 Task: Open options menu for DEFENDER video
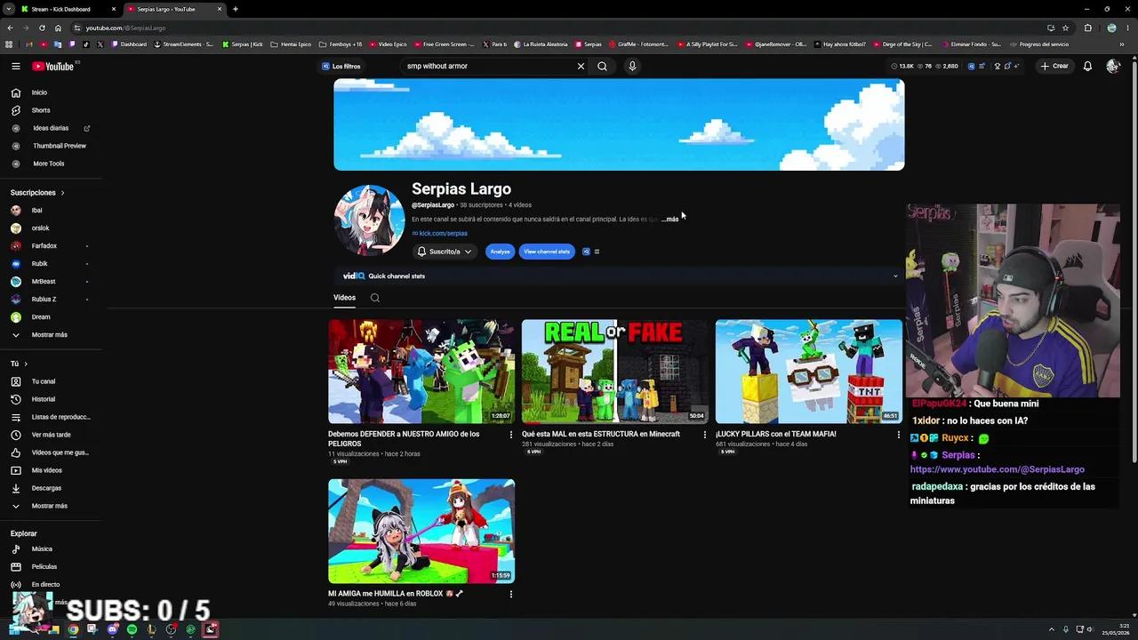510,435
